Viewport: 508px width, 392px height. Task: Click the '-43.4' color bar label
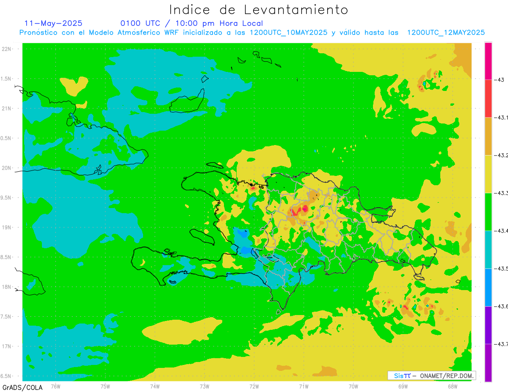click(x=501, y=231)
